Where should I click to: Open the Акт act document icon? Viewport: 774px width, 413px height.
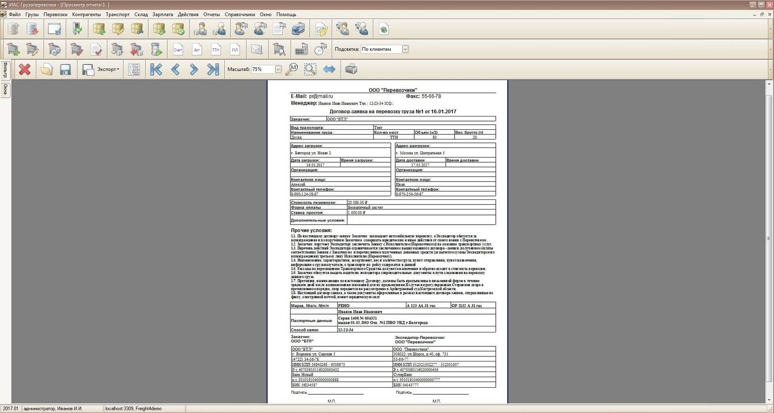[197, 49]
